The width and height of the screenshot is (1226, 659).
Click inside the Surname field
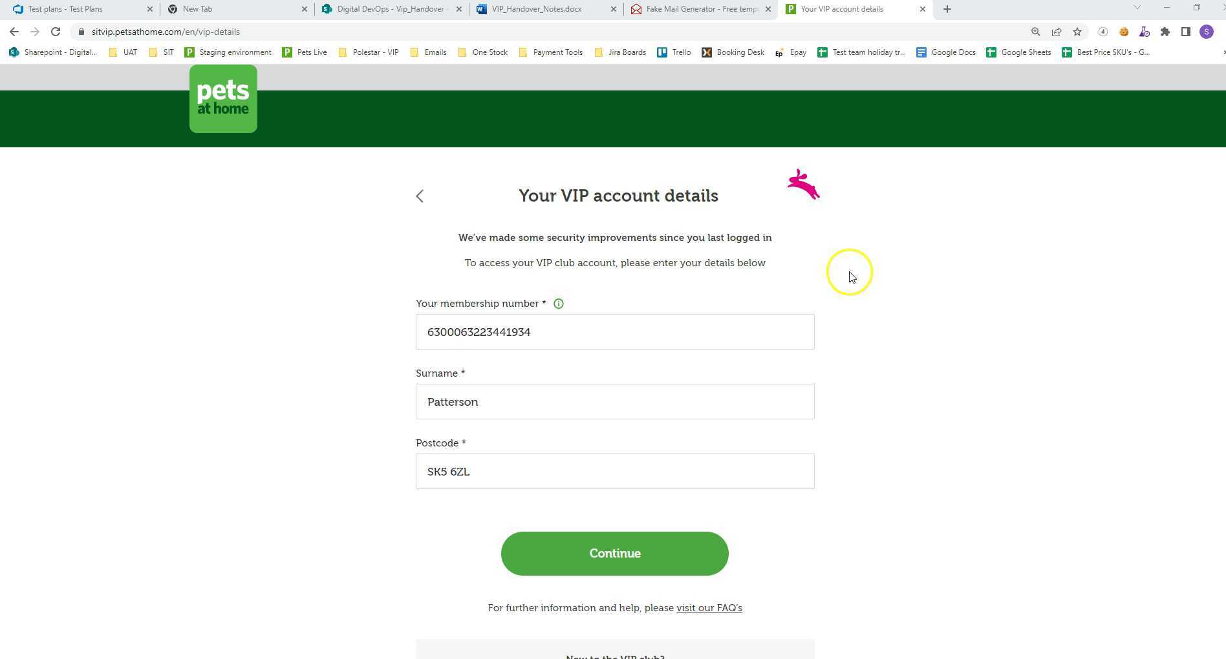point(614,401)
